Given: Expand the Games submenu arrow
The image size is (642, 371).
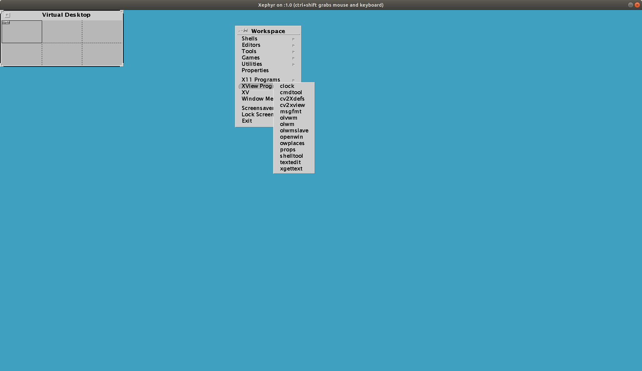Looking at the screenshot, I should click(x=293, y=58).
